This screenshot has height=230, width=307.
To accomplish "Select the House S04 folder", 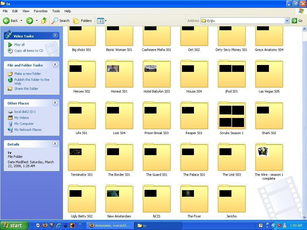I will [x=194, y=74].
